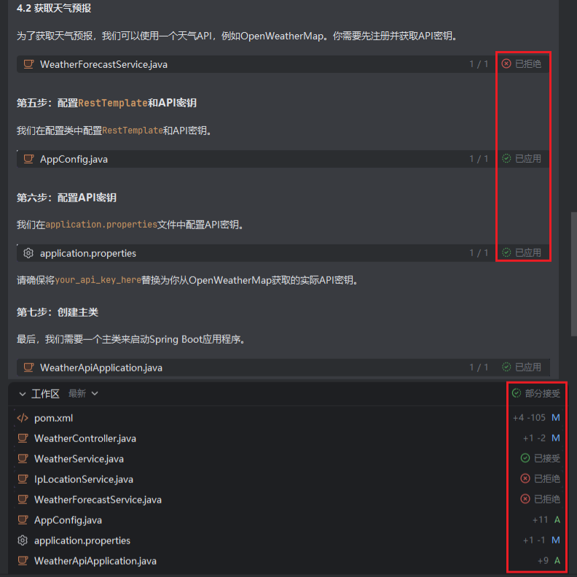The height and width of the screenshot is (577, 577).
Task: Click the +1 -2 change count for WeatherController.java
Action: coord(534,438)
